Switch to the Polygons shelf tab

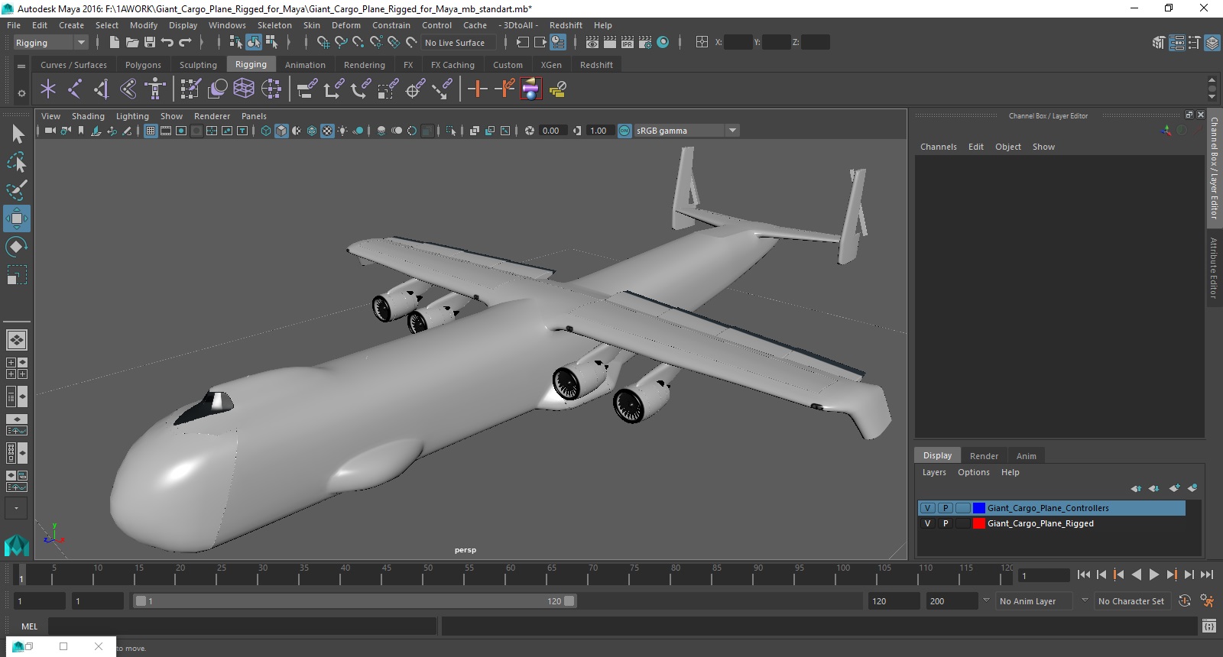(x=143, y=65)
